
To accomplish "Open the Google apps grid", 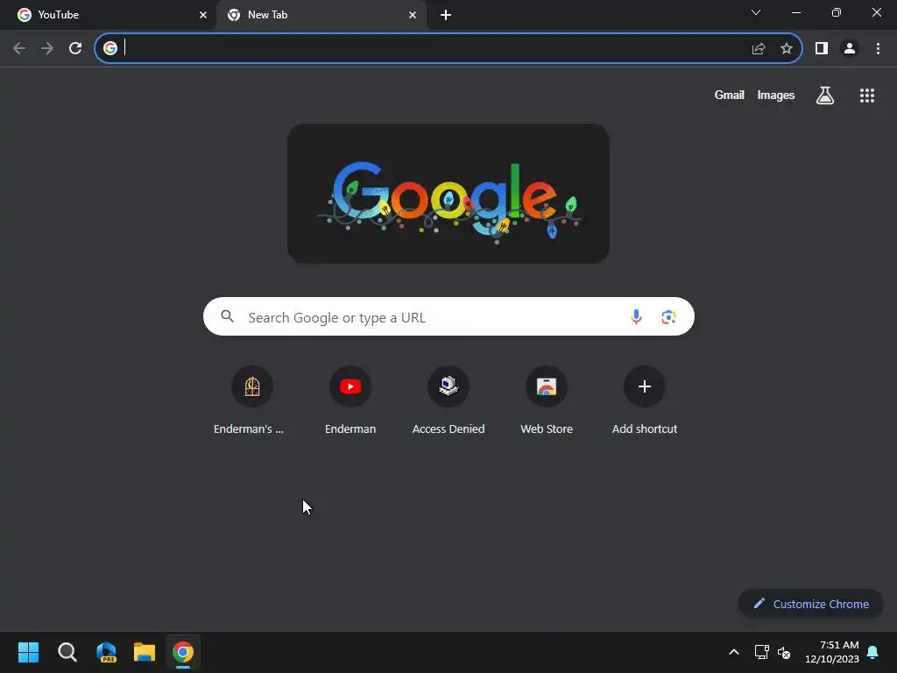I will click(x=866, y=96).
